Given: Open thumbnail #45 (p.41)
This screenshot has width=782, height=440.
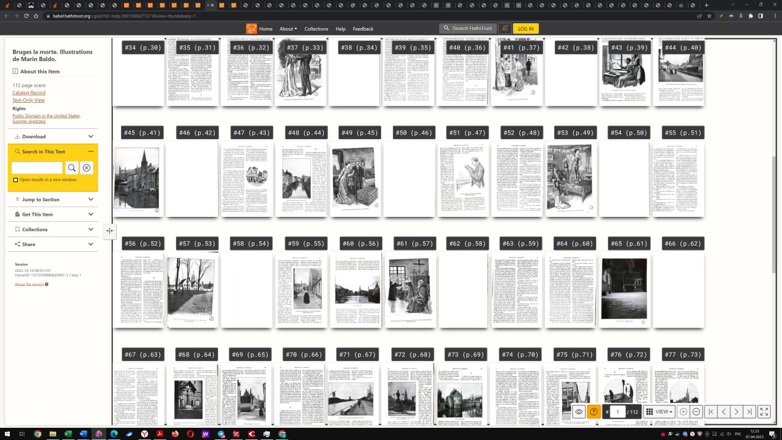Looking at the screenshot, I should pos(138,179).
